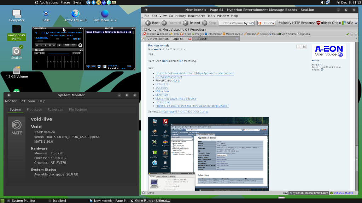Image resolution: width=362 pixels, height=203 pixels.
Task: Click playlist add (plus) button
Action: tap(88, 67)
